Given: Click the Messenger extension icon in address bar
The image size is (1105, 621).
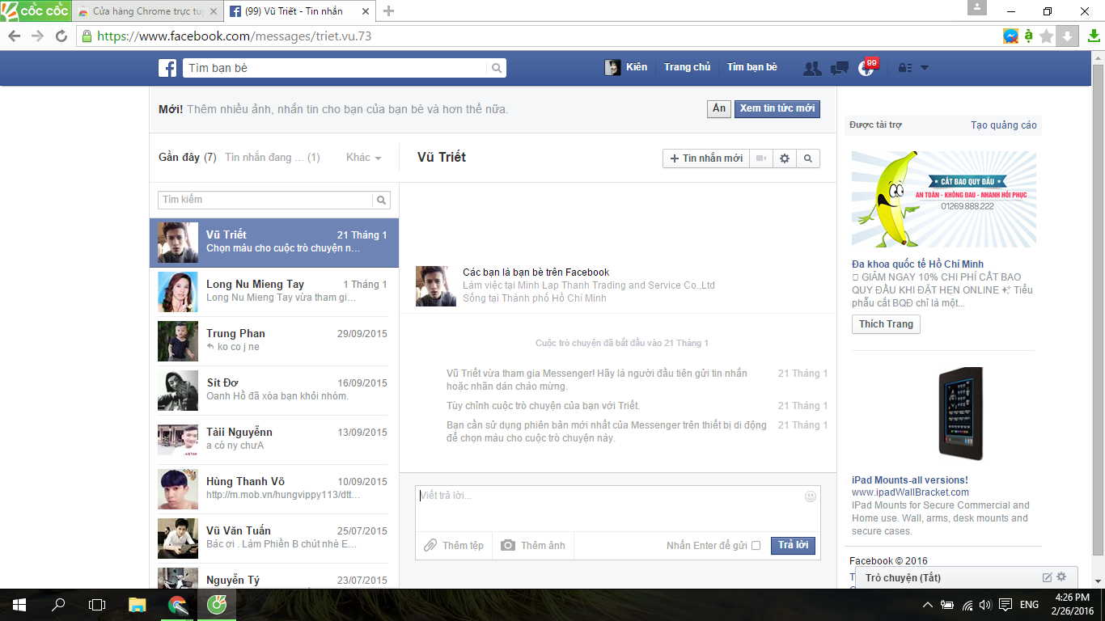Looking at the screenshot, I should [1010, 36].
